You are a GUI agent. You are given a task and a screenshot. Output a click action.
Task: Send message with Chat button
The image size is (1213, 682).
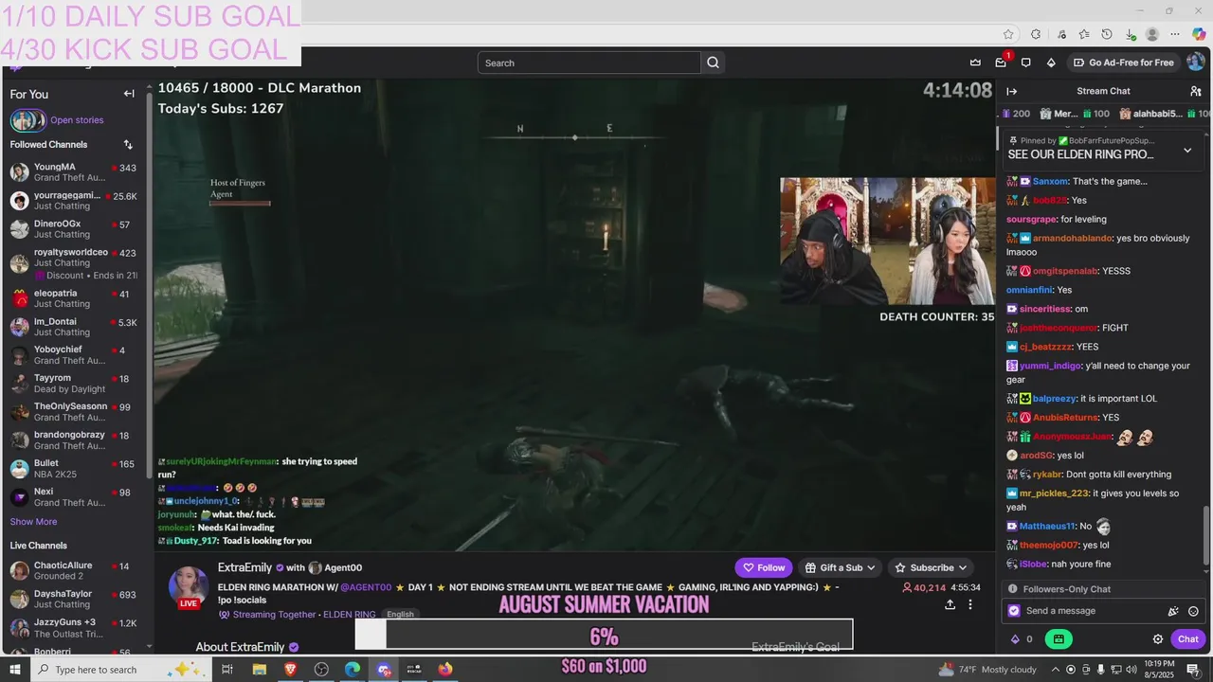[1188, 639]
